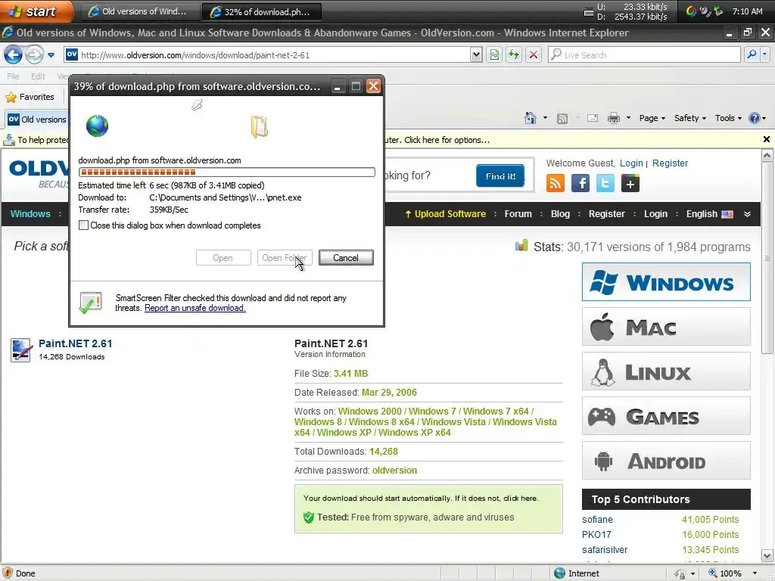Viewport: 775px width, 581px height.
Task: Click the Print icon in command bar
Action: point(613,118)
